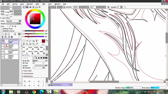The width and height of the screenshot is (168, 94).
Task: Open the zoom 200% dropdown
Action: click(x=80, y=7)
